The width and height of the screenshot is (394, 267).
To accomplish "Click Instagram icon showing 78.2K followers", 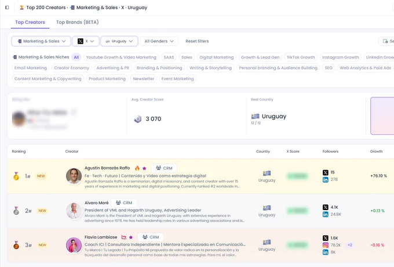I will [326, 245].
